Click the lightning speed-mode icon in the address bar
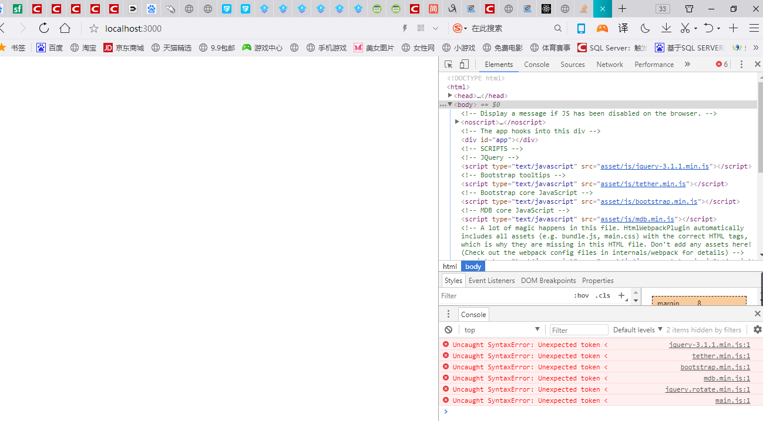 pos(405,28)
